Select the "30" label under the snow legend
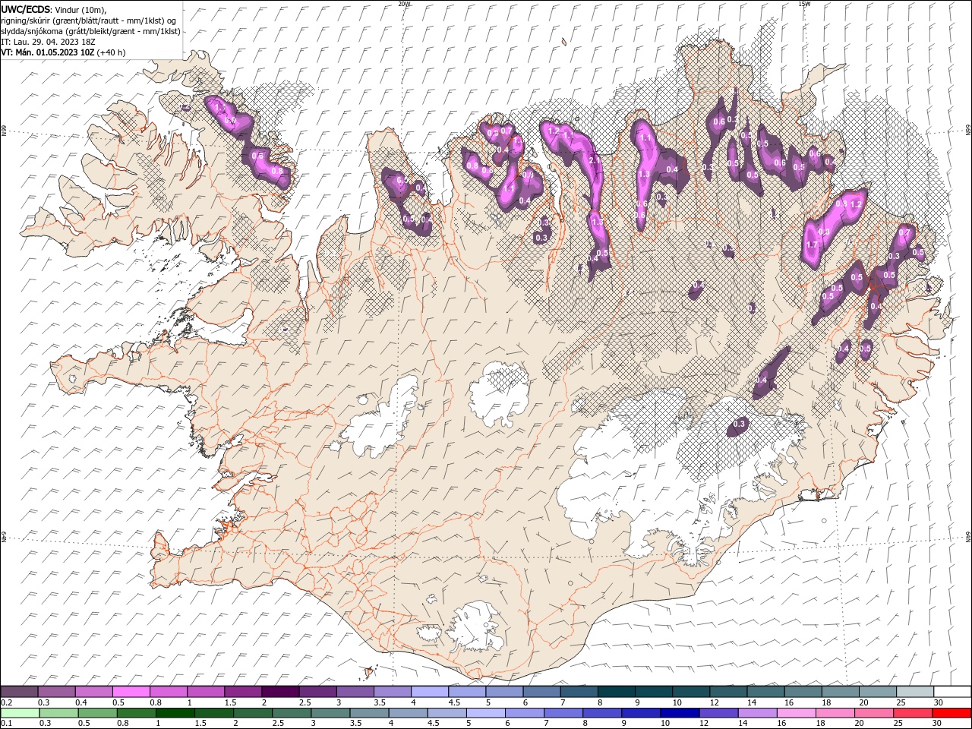Viewport: 972px width, 729px height. coord(938,702)
